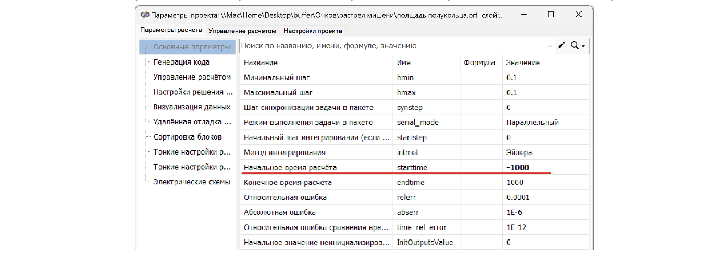This screenshot has width=717, height=253.
Task: Select Генерация кода tree item
Action: click(181, 62)
